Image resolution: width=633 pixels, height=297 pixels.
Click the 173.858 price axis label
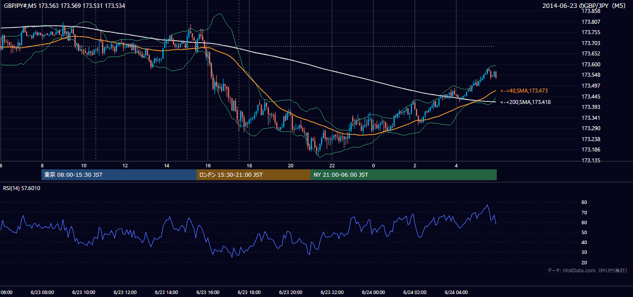[591, 11]
